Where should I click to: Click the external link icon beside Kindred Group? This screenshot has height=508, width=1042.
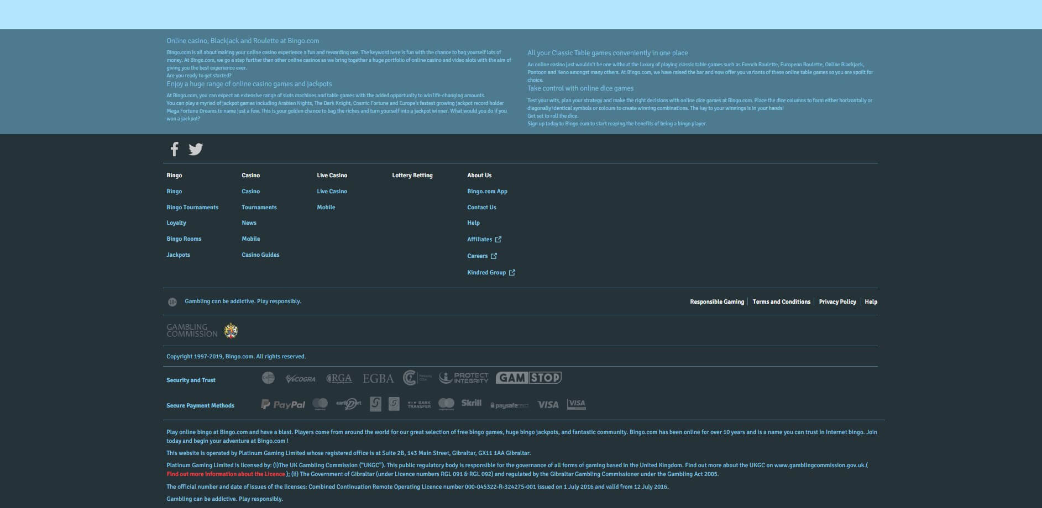tap(512, 272)
